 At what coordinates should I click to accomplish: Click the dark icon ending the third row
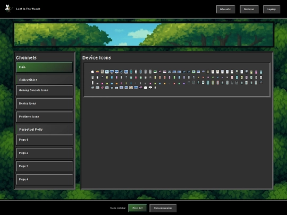(x=261, y=82)
